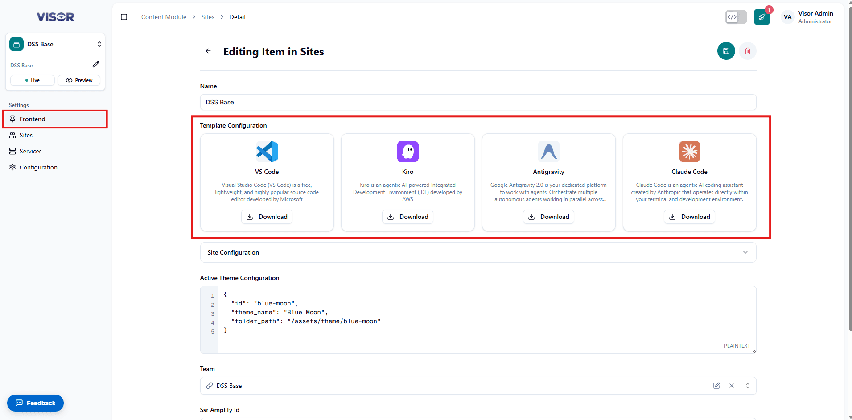Click the Name input field
The width and height of the screenshot is (852, 420).
tap(478, 102)
